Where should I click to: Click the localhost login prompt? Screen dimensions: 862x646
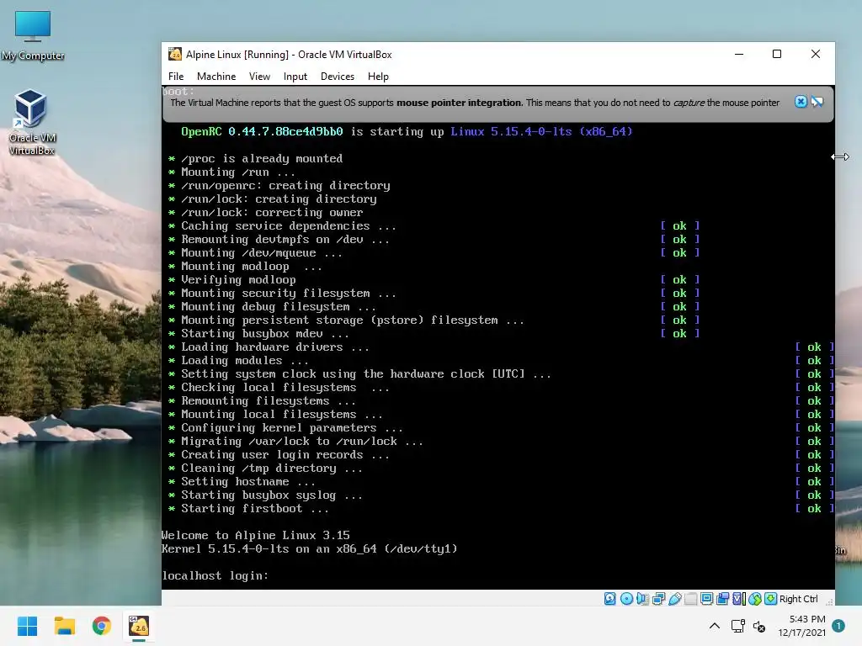point(215,575)
